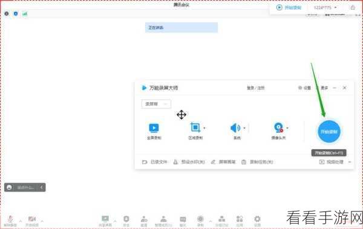The image size is (363, 229).
Task: Collapse the chat bubble with its chevron
Action: [x=42, y=187]
